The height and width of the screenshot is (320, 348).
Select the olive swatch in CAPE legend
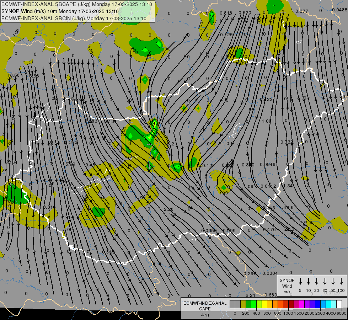[243, 304]
